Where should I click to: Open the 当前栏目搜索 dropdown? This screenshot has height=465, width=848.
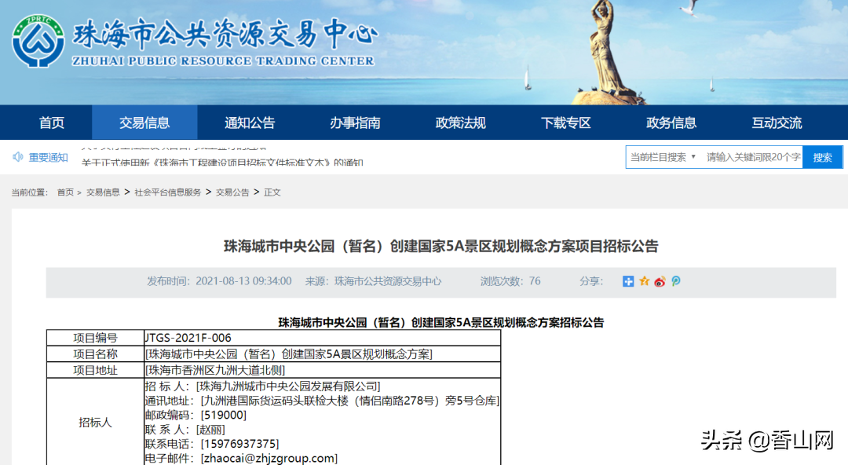(x=663, y=157)
